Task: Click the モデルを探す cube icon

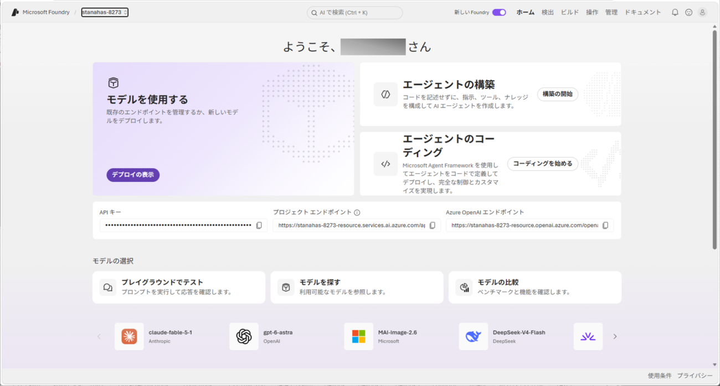Action: [286, 288]
